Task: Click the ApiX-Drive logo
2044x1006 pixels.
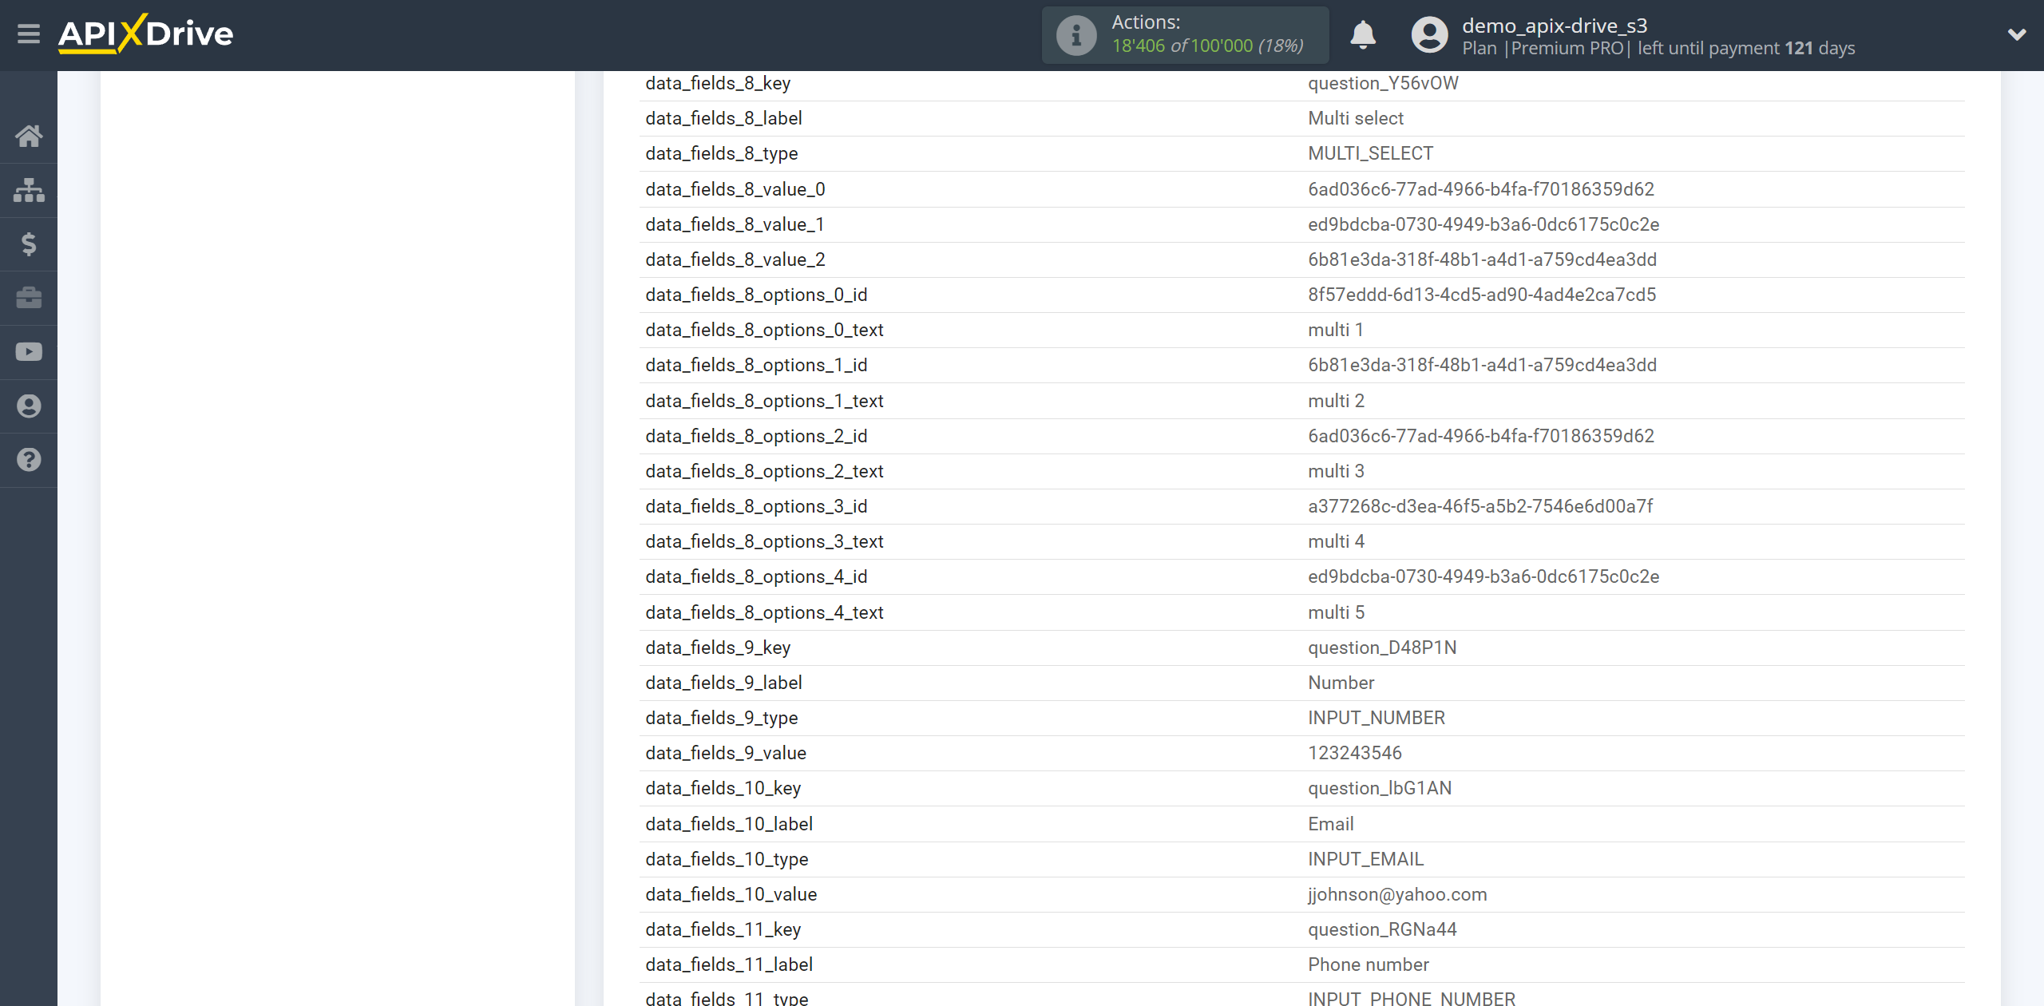Action: (145, 34)
